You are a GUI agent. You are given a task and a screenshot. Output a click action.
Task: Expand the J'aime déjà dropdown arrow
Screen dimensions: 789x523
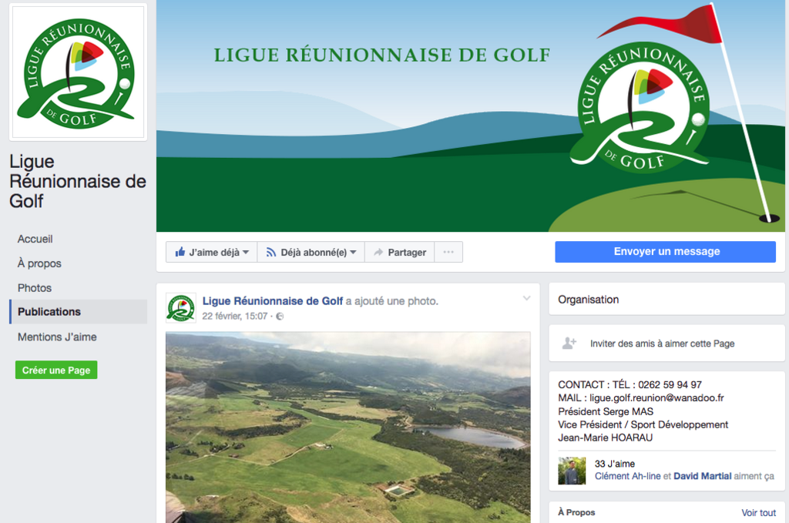[246, 252]
